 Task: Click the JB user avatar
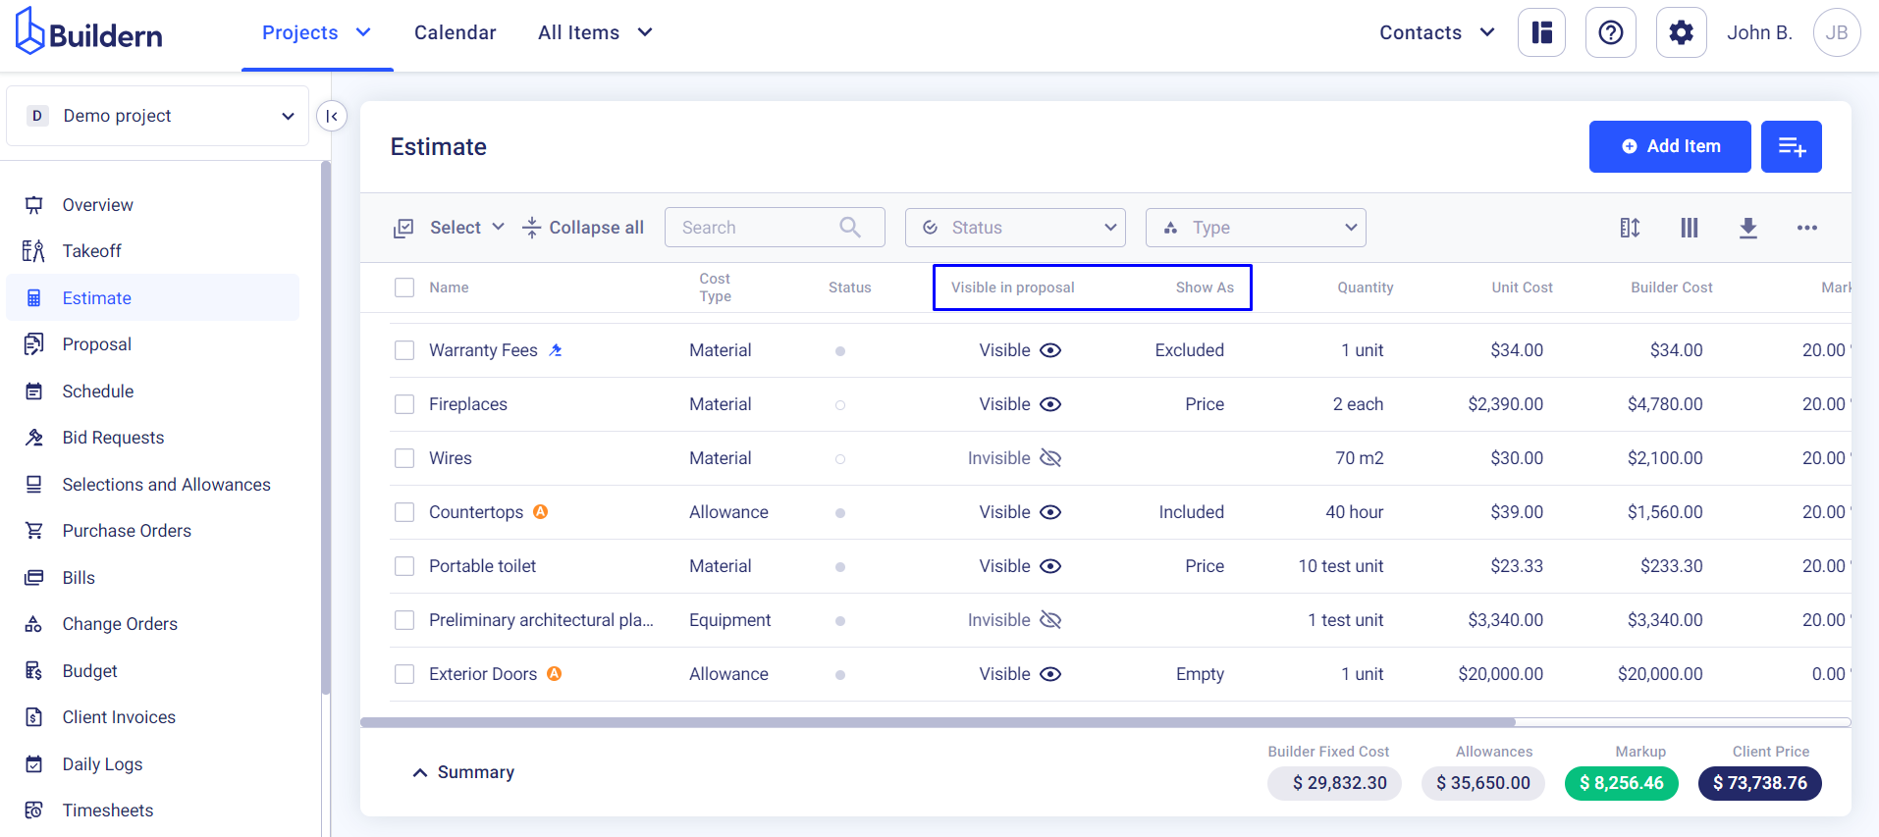tap(1836, 32)
